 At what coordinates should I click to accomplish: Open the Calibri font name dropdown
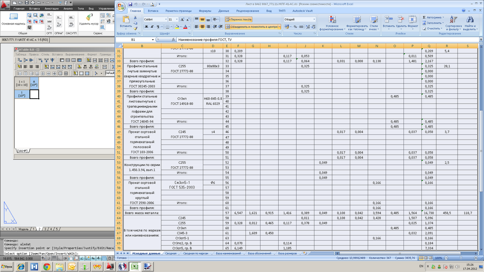point(166,19)
